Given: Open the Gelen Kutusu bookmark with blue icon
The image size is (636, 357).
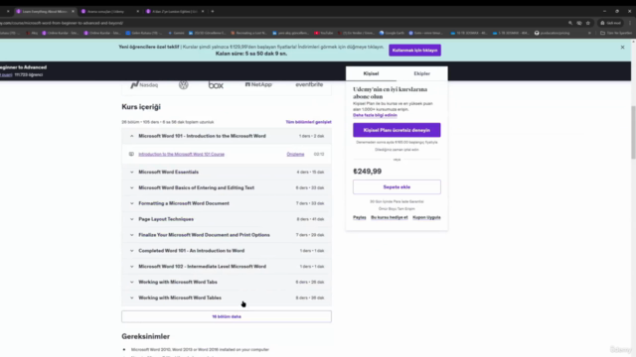Looking at the screenshot, I should (144, 33).
